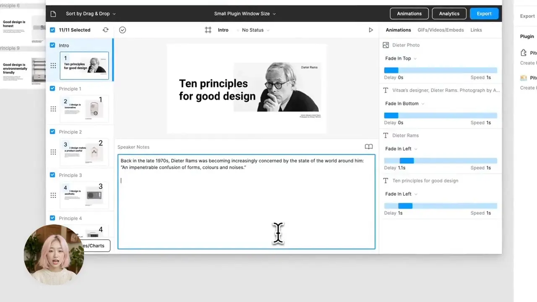Open the Analytics view
The height and width of the screenshot is (302, 537).
point(449,13)
